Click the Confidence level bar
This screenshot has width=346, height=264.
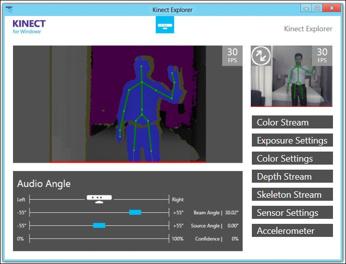click(x=99, y=239)
